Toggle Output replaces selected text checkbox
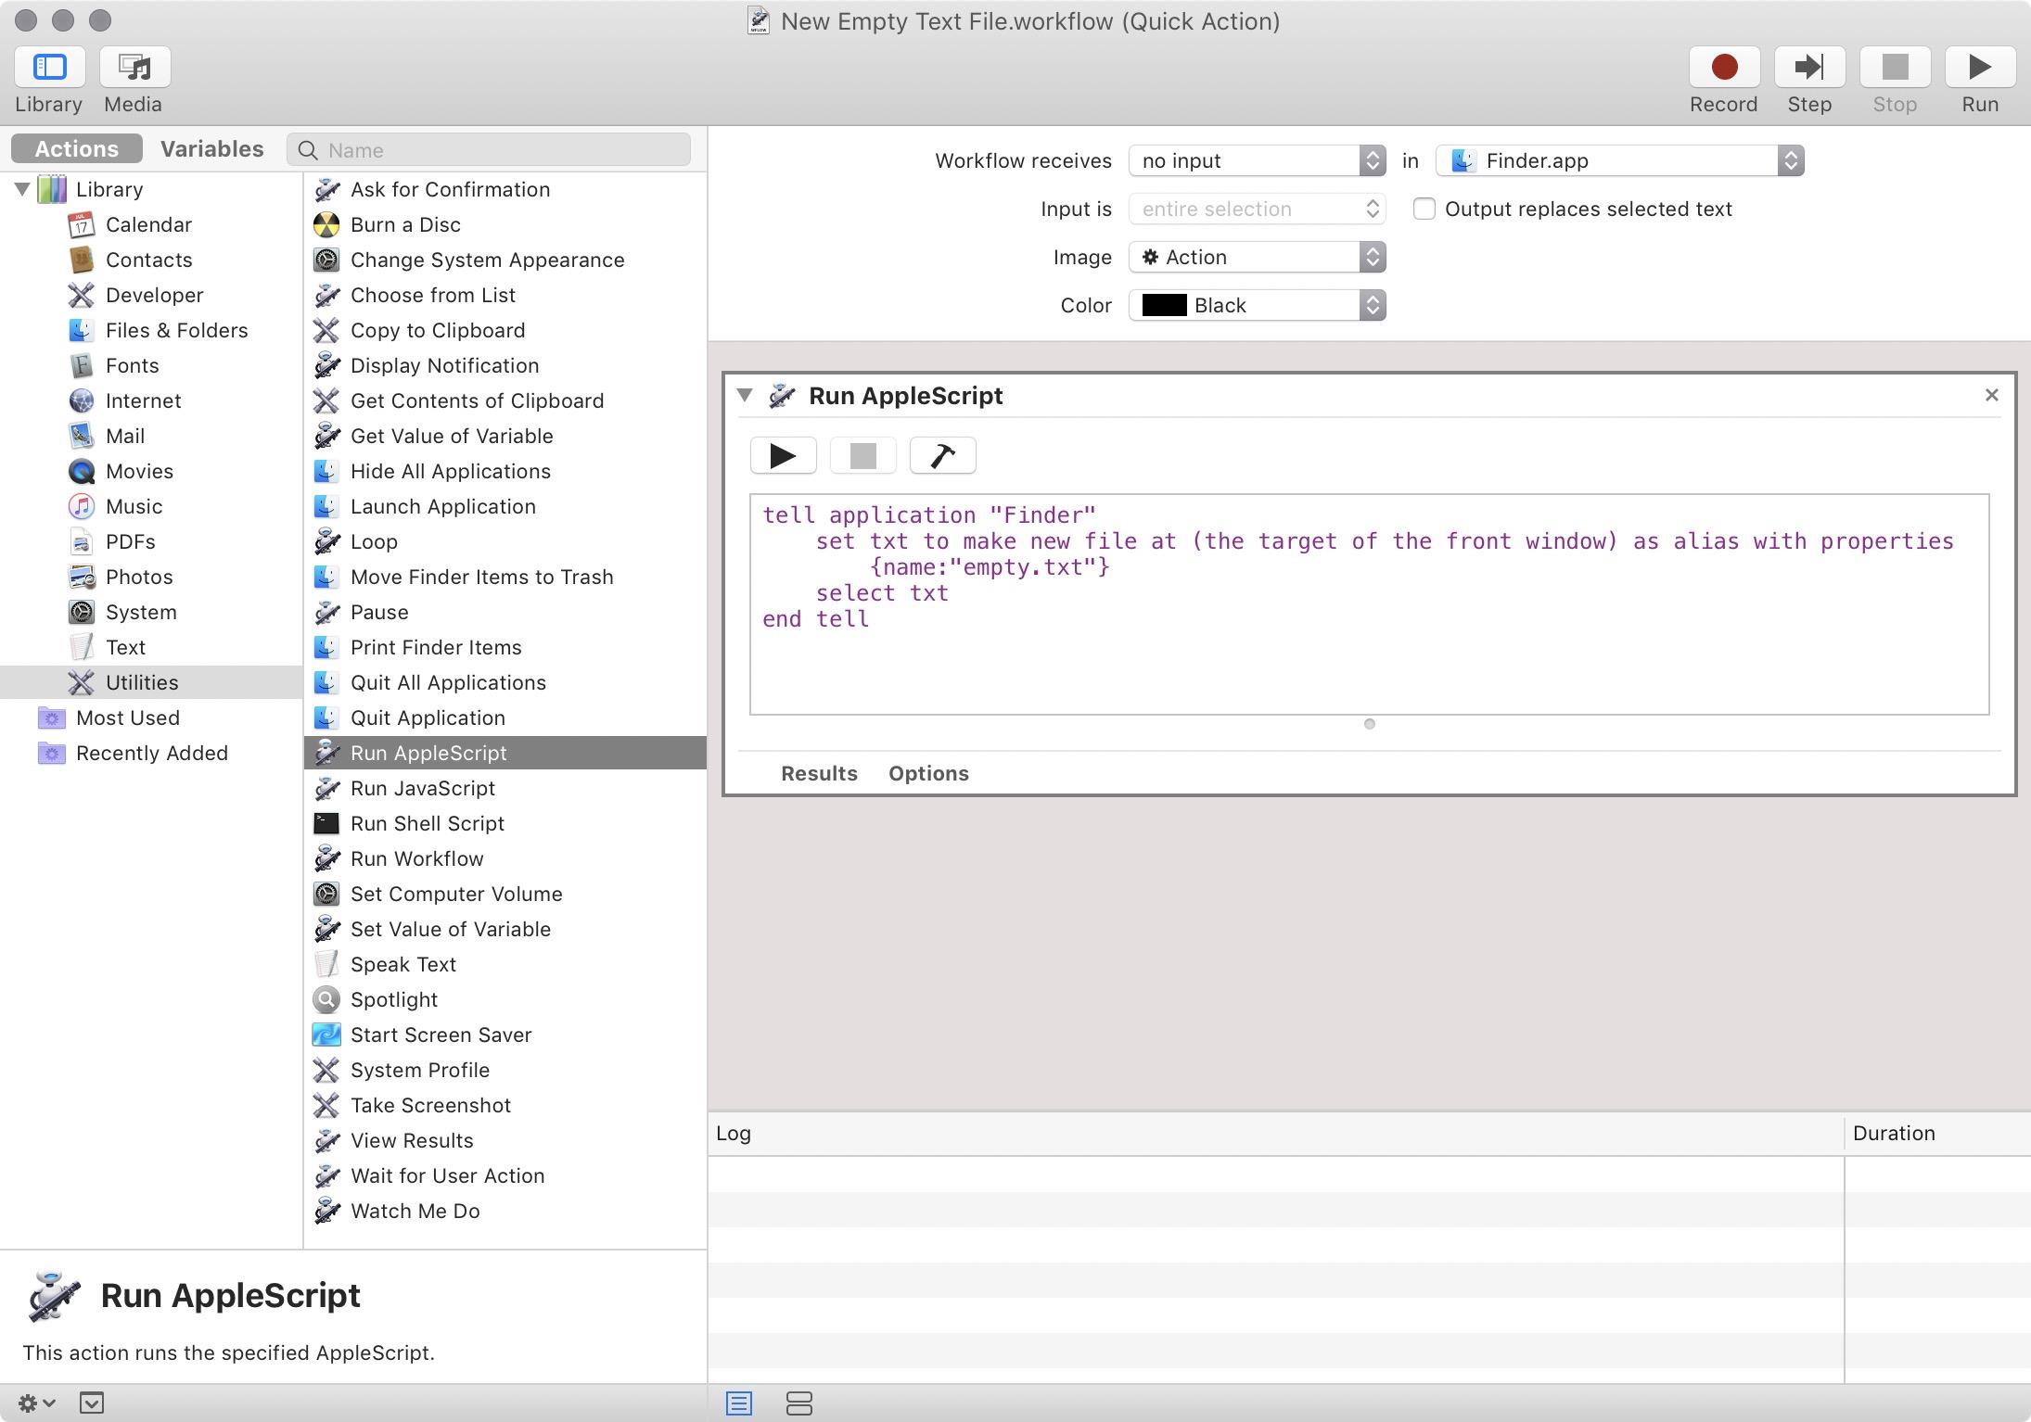Image resolution: width=2031 pixels, height=1422 pixels. tap(1422, 209)
